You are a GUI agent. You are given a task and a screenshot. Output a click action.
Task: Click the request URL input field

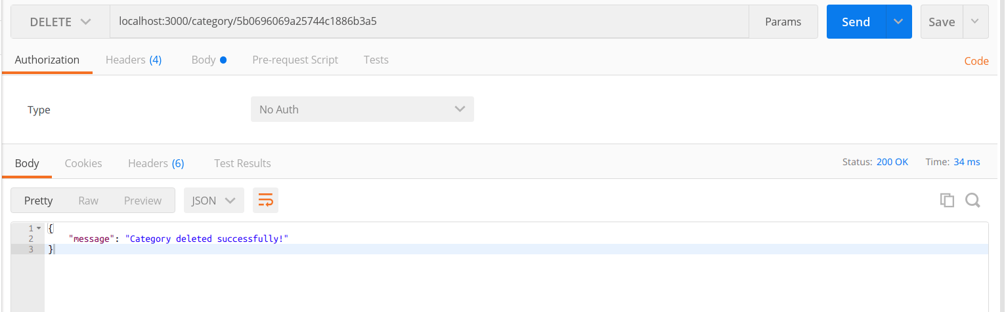429,22
